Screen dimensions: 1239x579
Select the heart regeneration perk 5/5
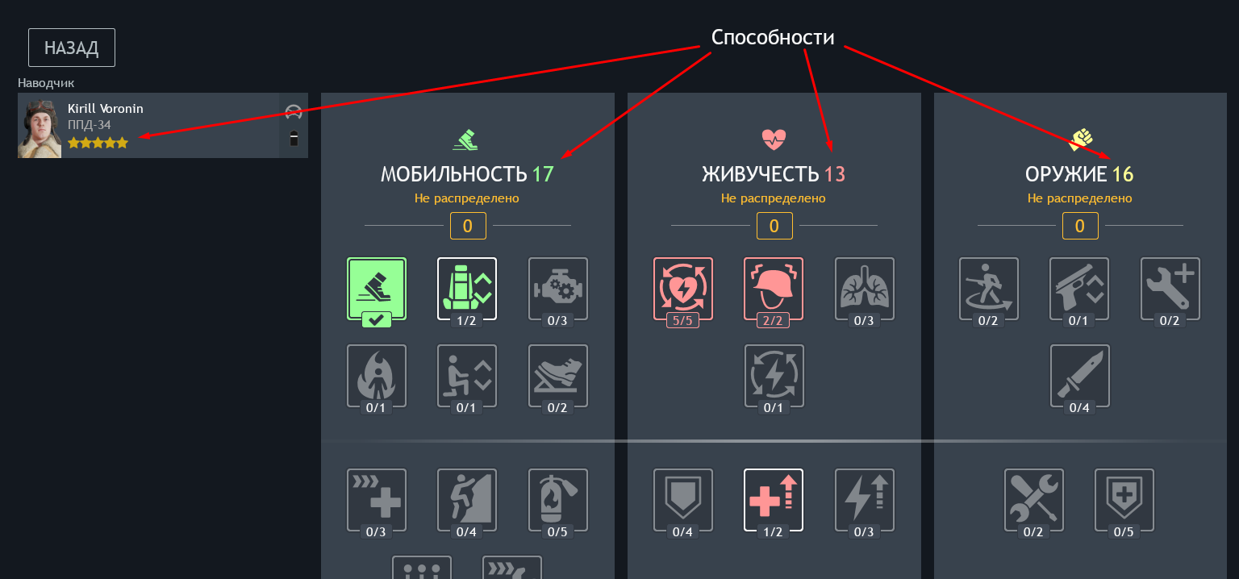pos(683,289)
